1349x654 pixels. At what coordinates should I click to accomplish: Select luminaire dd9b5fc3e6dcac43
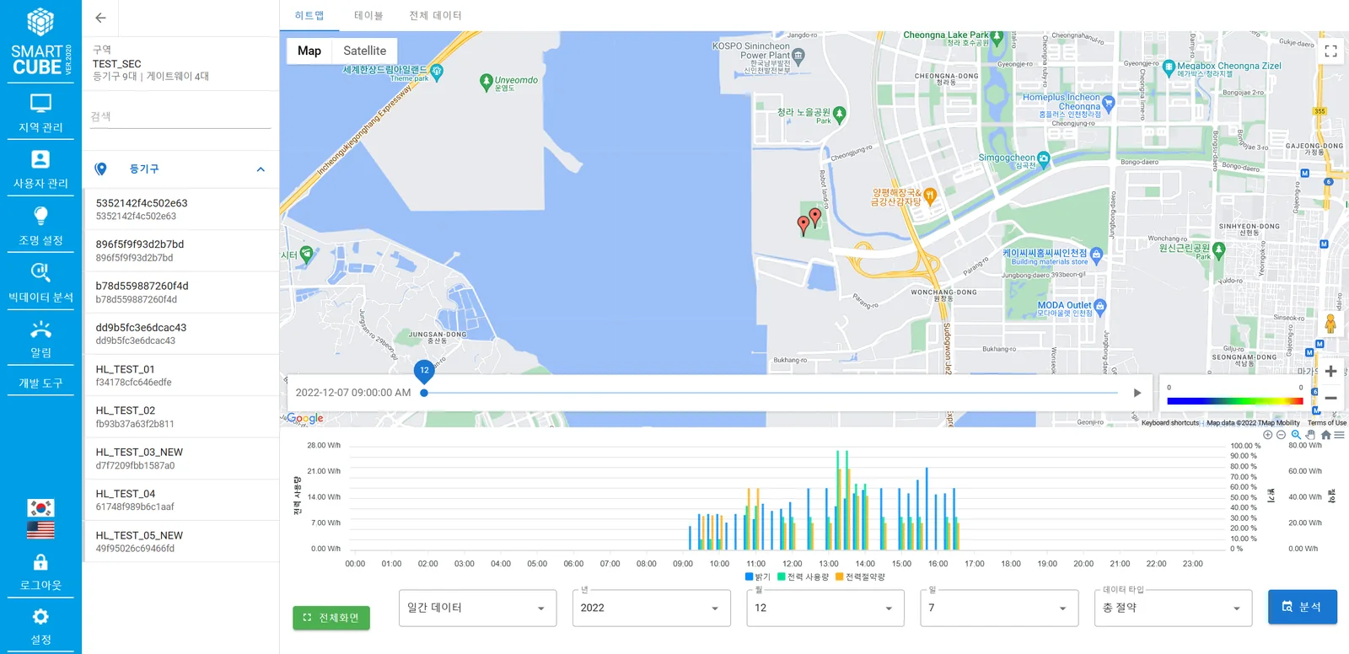click(x=181, y=334)
